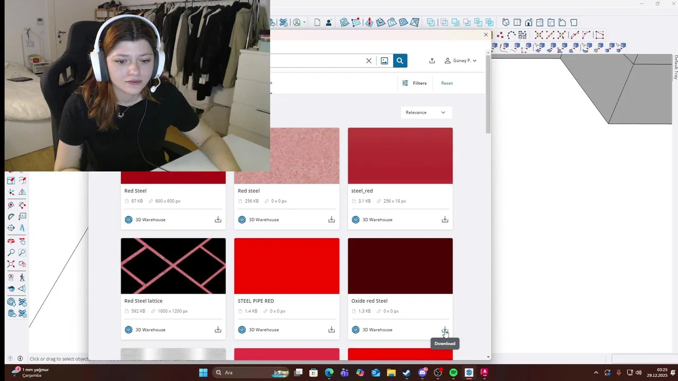Select the Zoom Window tool
The image size is (678, 381).
pos(22,252)
